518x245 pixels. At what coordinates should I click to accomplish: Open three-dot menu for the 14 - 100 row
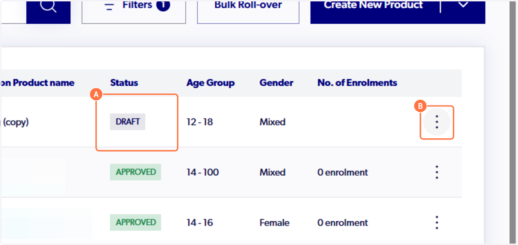437,172
